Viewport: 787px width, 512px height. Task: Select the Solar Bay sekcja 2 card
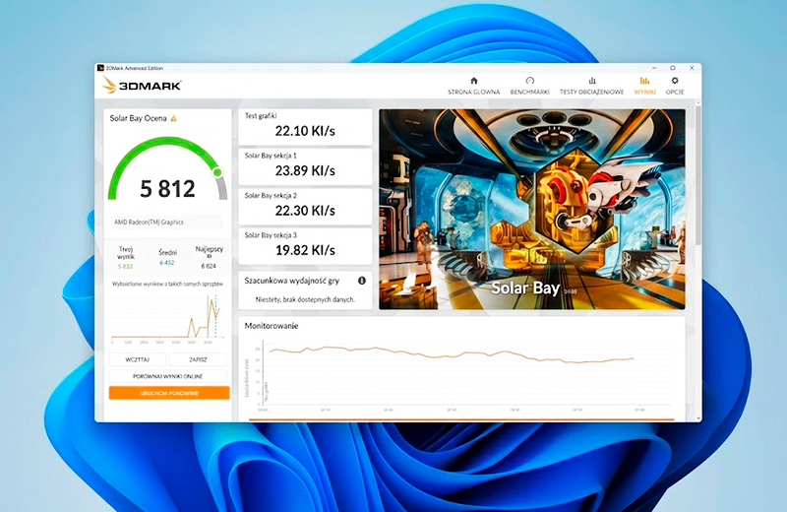coord(305,206)
